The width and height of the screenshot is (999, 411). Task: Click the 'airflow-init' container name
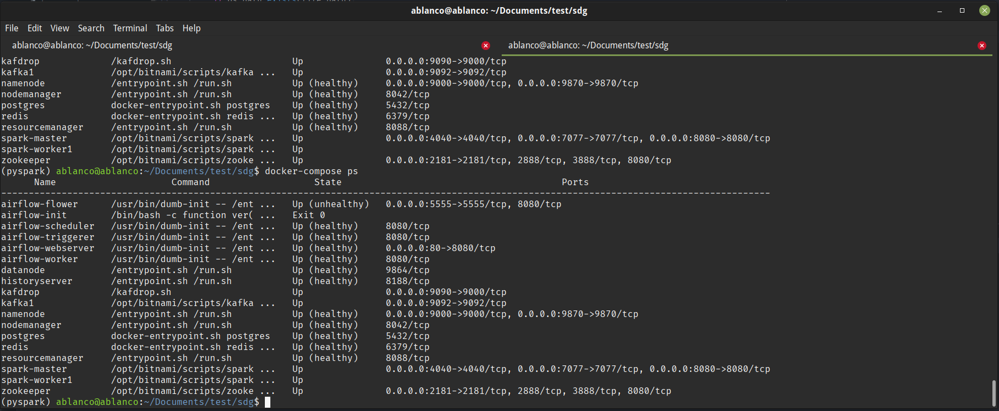pyautogui.click(x=34, y=215)
